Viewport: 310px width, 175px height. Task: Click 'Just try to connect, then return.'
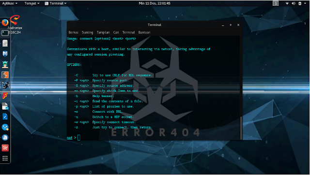[x=122, y=128]
